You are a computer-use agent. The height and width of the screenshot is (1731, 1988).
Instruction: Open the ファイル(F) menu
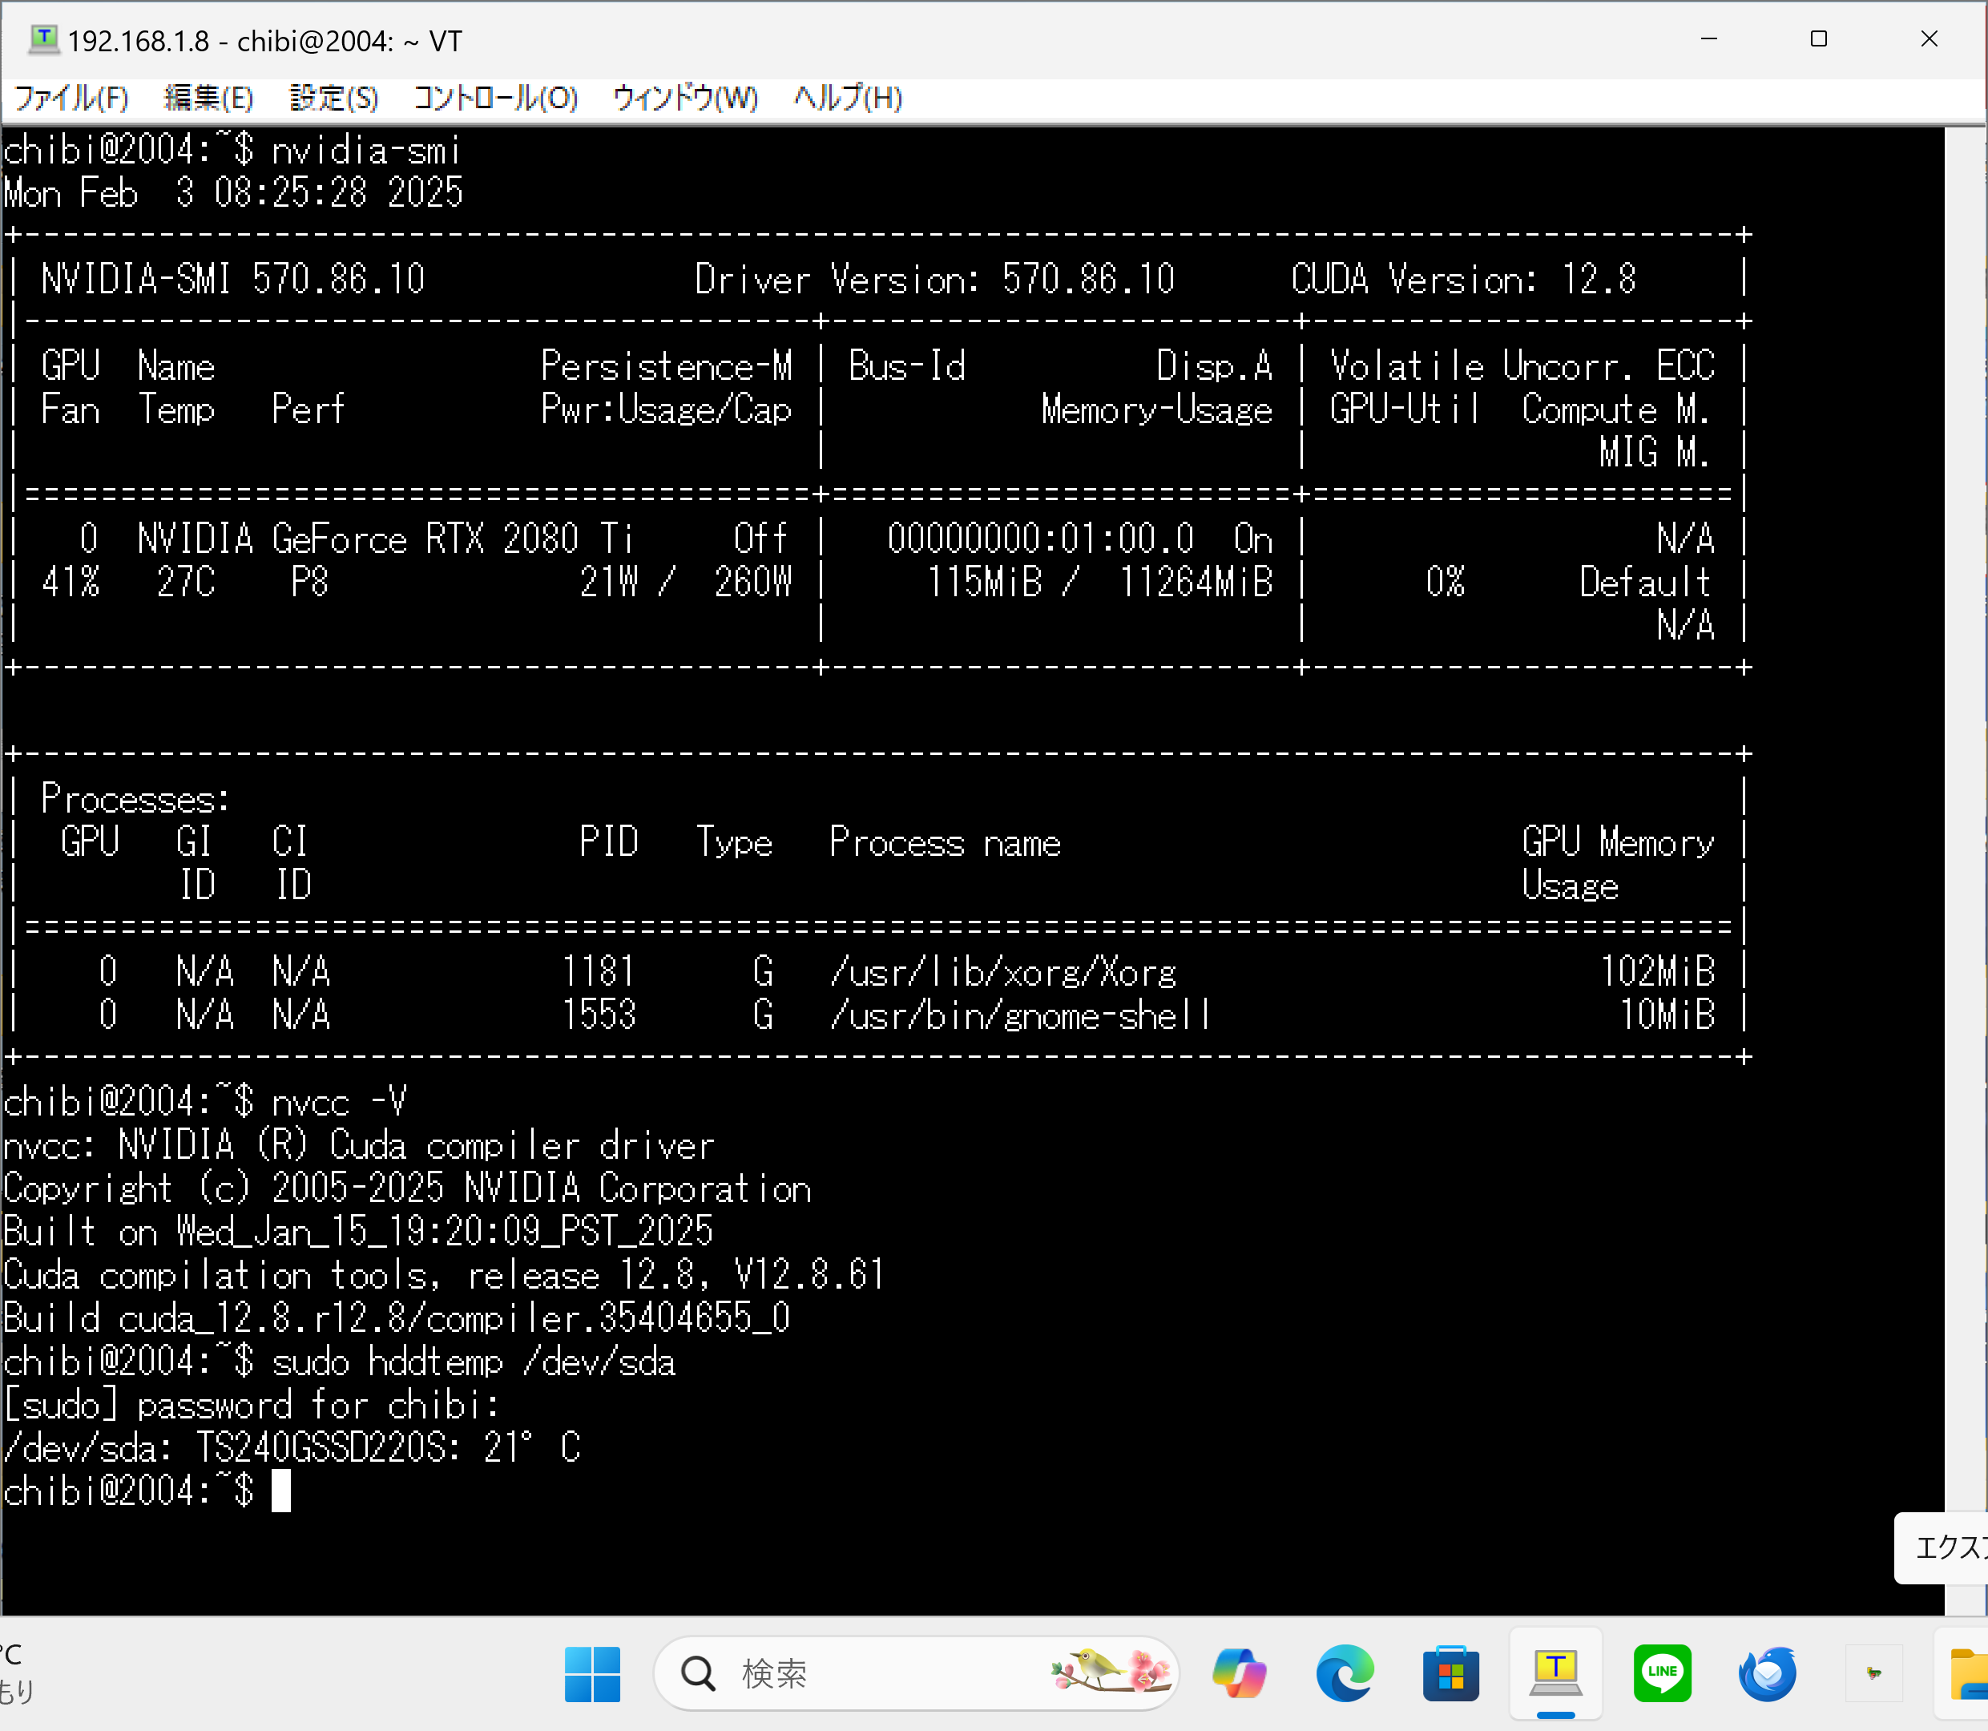point(71,98)
